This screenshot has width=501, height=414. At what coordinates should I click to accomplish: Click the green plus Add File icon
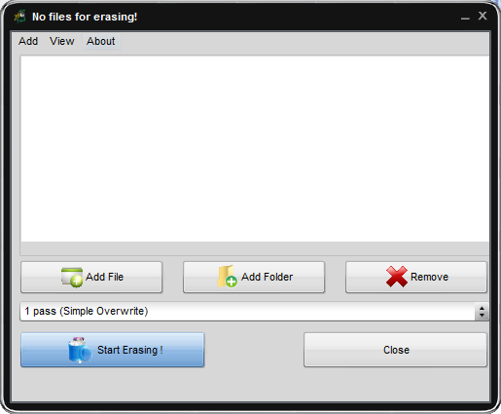point(72,278)
